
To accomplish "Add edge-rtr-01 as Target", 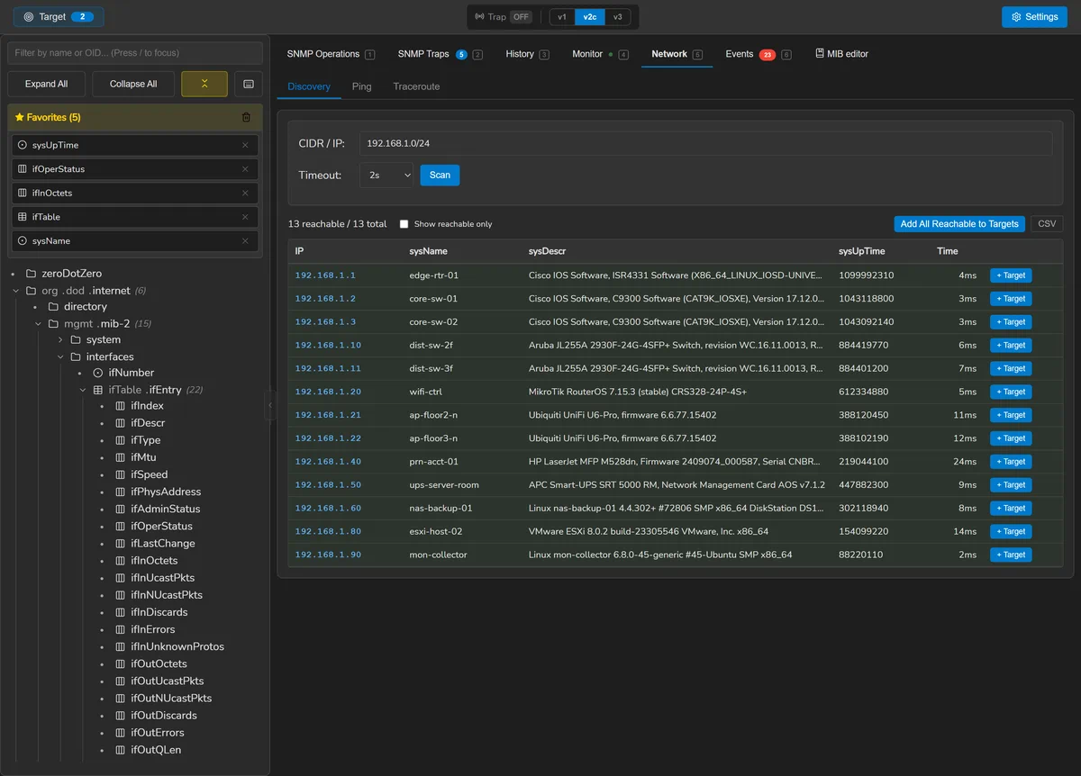I will click(1011, 275).
